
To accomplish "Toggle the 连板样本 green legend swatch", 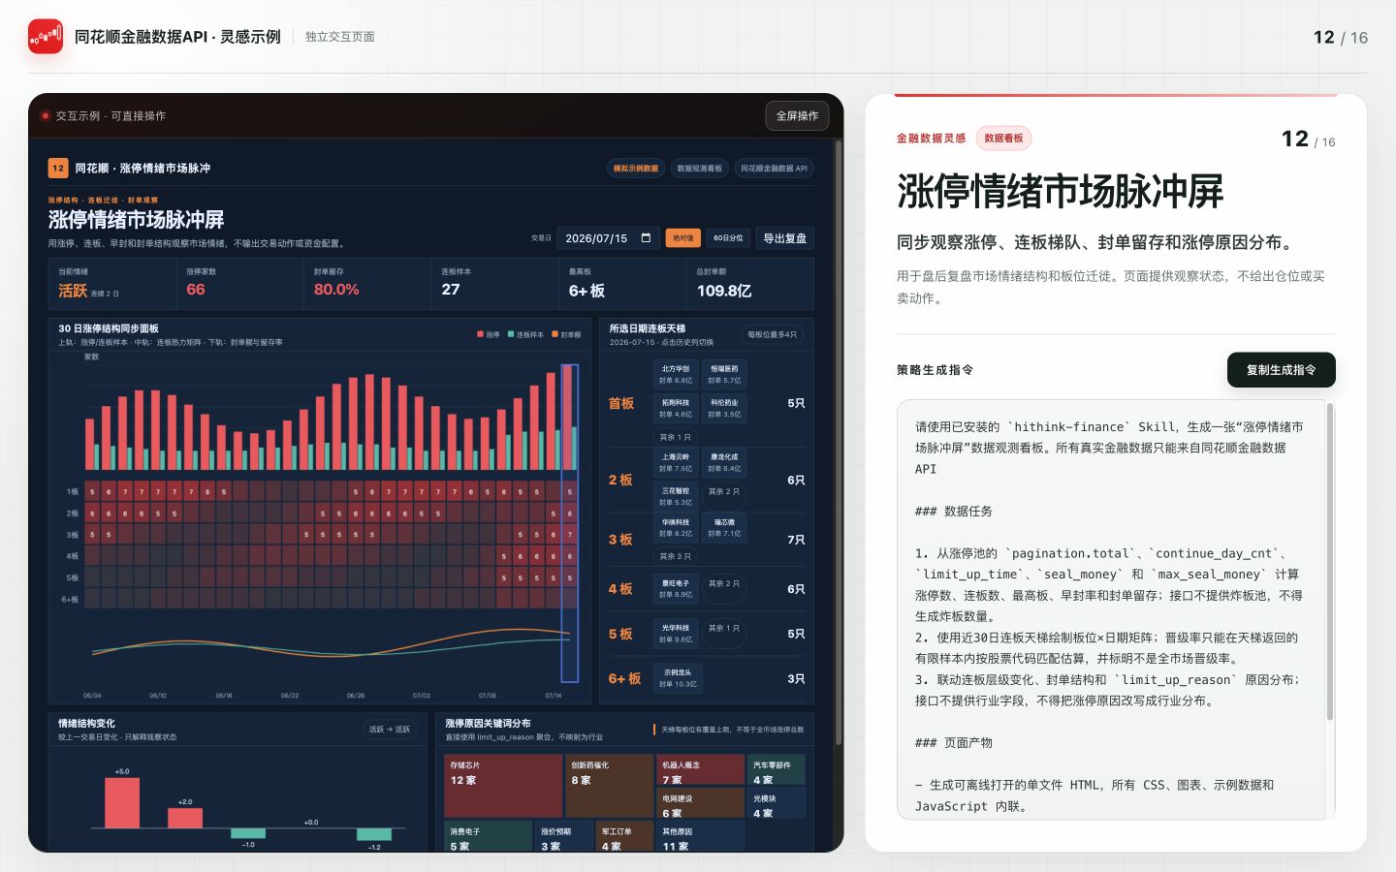I will (511, 334).
